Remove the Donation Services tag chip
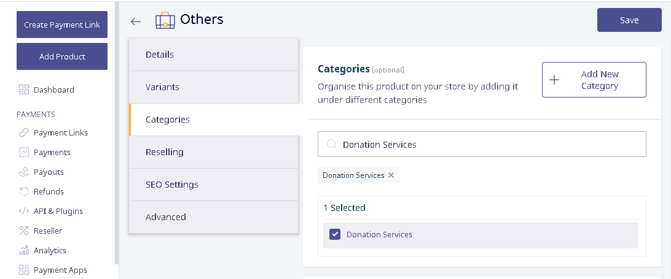Image resolution: width=671 pixels, height=279 pixels. (x=391, y=175)
